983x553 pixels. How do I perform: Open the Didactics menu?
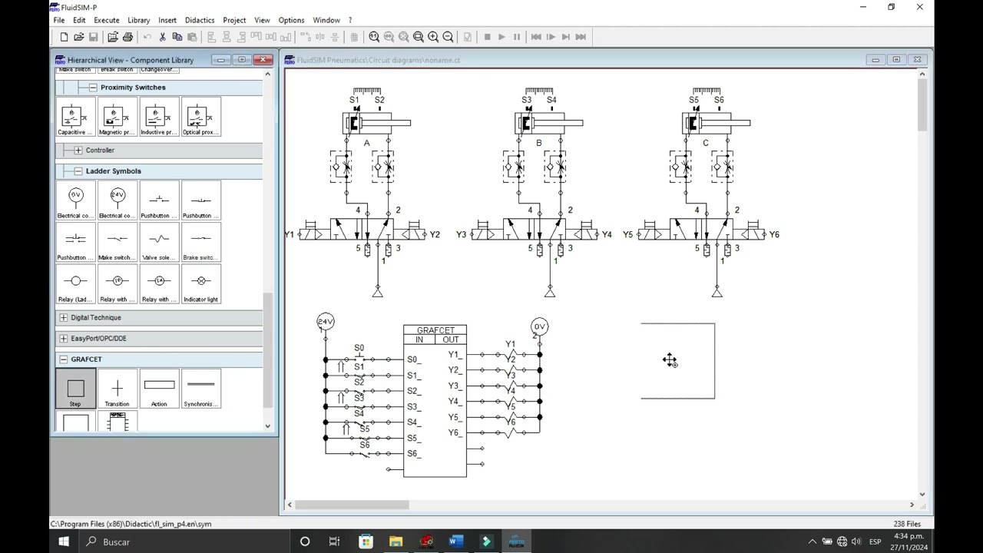point(200,20)
